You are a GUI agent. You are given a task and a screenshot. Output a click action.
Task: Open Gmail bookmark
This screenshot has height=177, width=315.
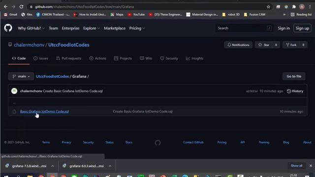(x=11, y=14)
